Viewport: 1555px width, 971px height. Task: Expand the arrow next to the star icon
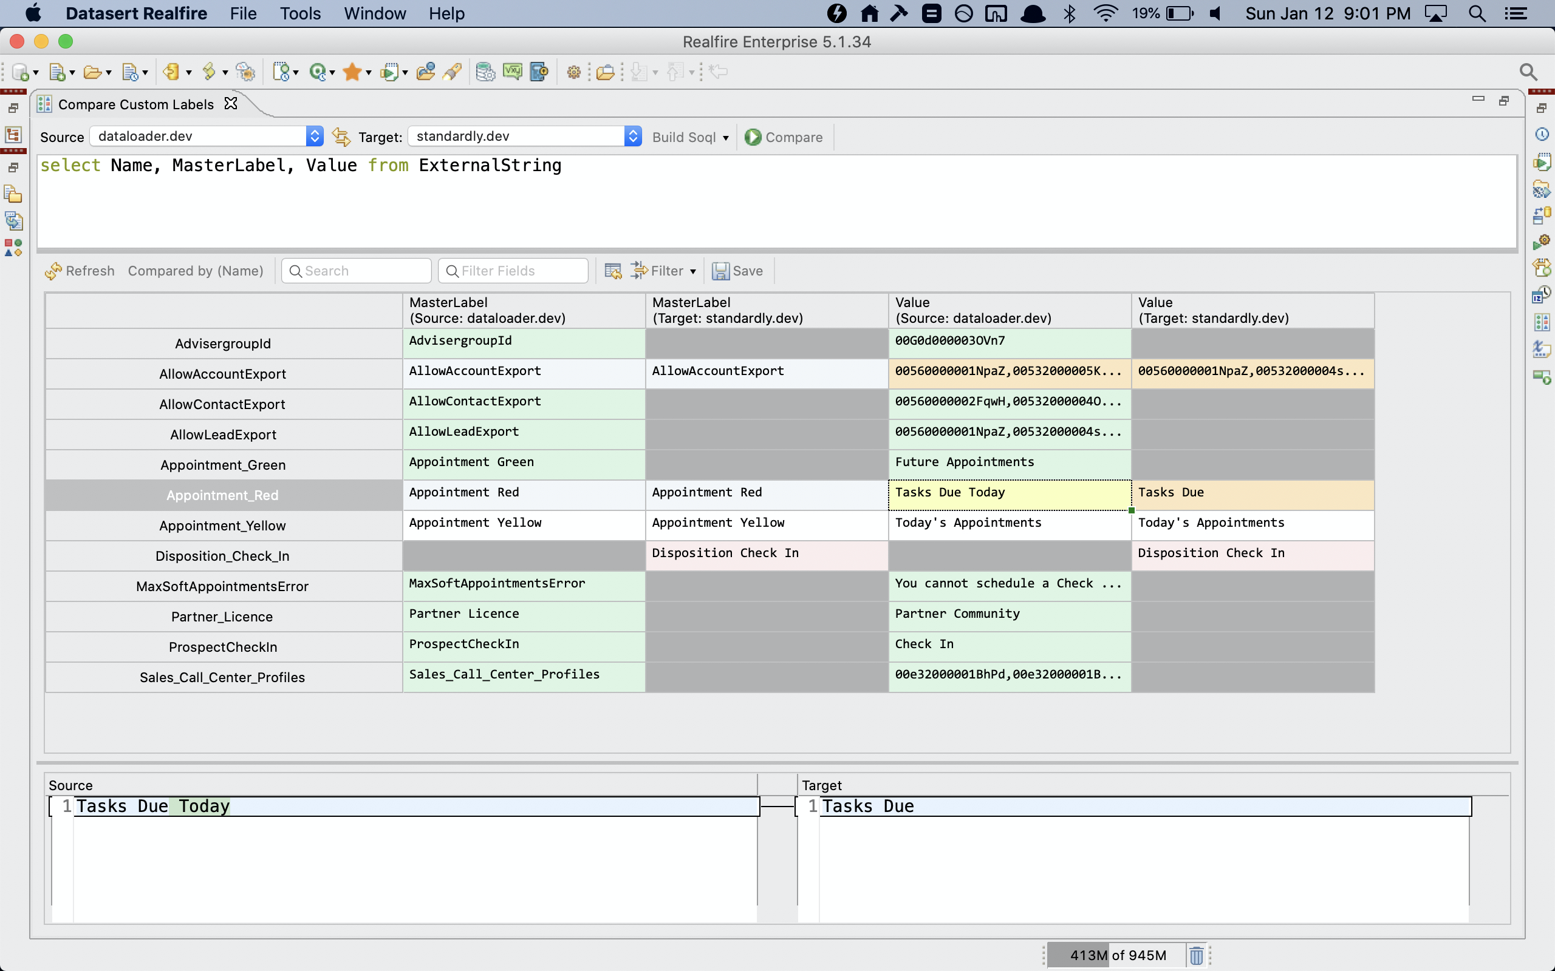[x=369, y=73]
